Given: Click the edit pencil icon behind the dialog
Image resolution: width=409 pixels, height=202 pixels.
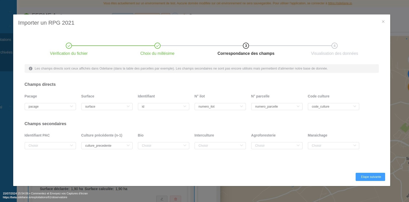Looking at the screenshot, I should click(162, 199).
